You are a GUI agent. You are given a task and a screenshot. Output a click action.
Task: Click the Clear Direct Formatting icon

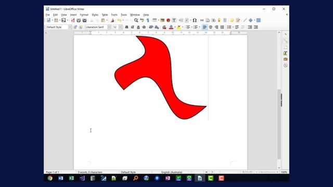click(164, 27)
